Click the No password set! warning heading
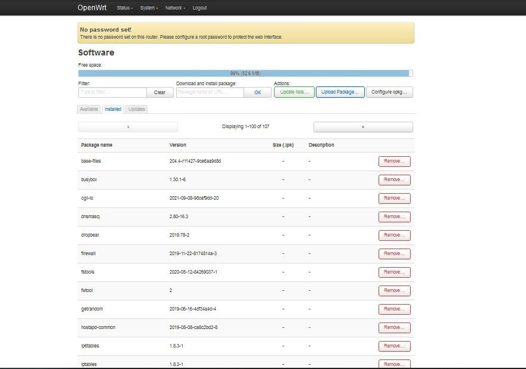This screenshot has width=526, height=369. [x=106, y=29]
